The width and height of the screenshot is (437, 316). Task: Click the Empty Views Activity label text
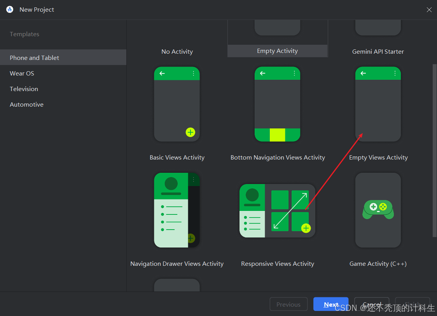click(378, 158)
